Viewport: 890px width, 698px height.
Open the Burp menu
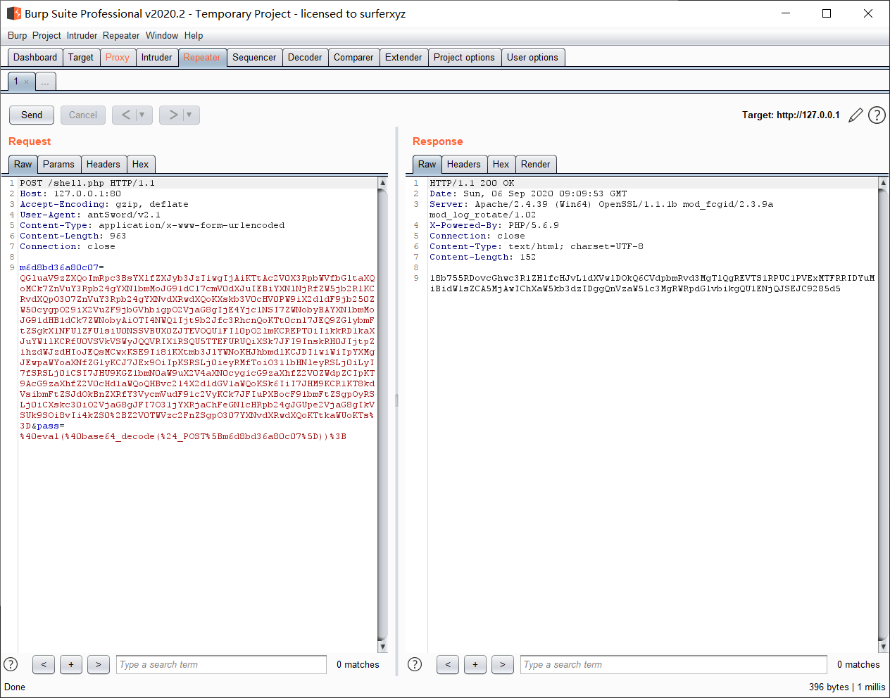click(17, 35)
